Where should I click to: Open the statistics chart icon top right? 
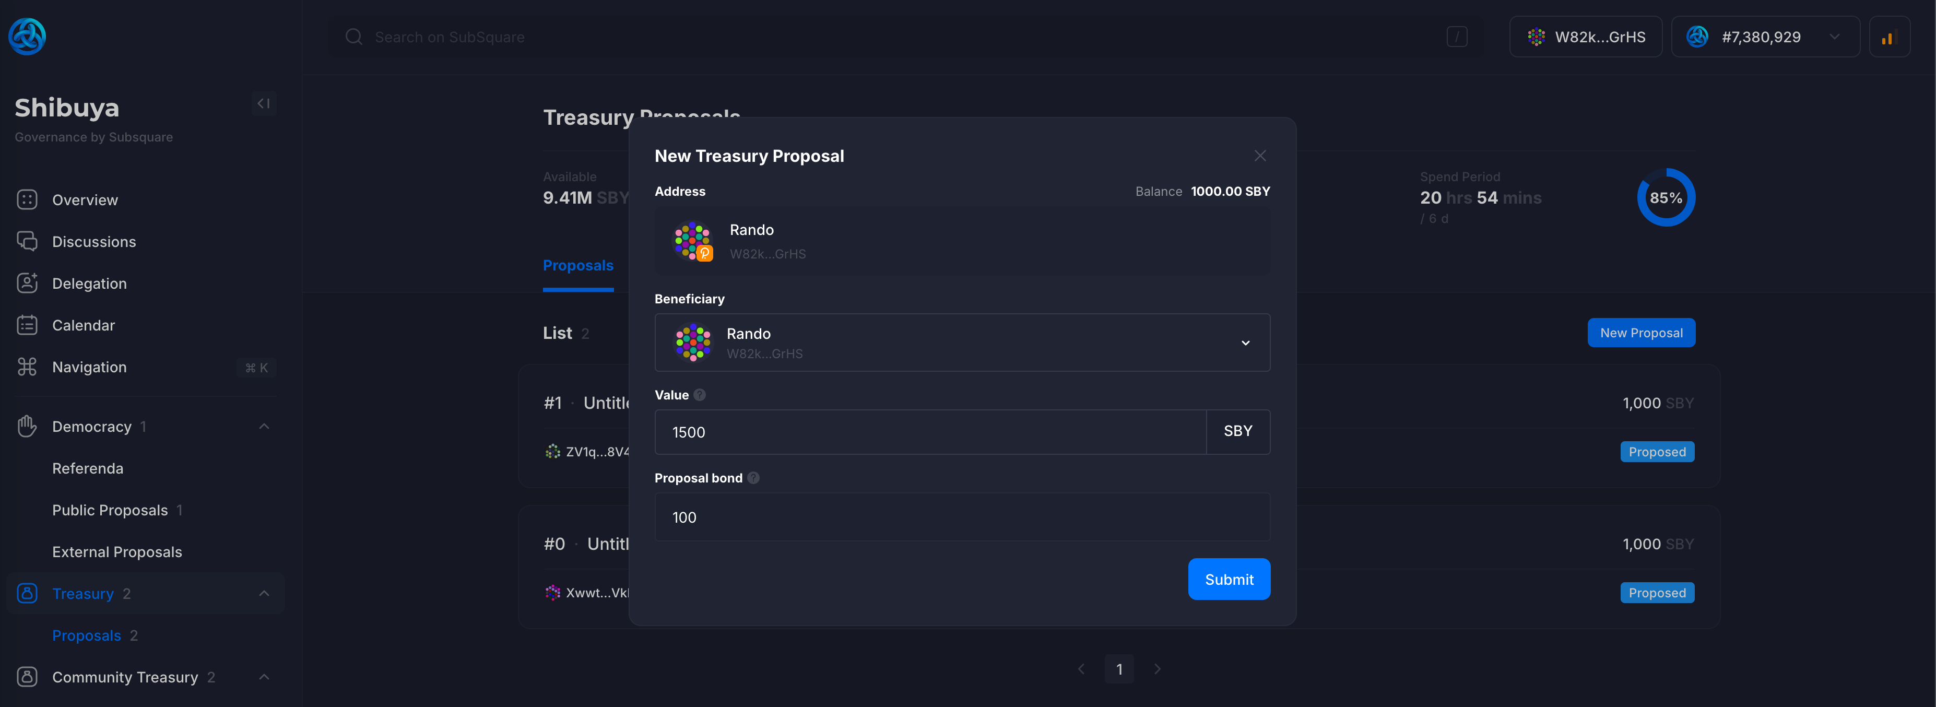click(1890, 36)
